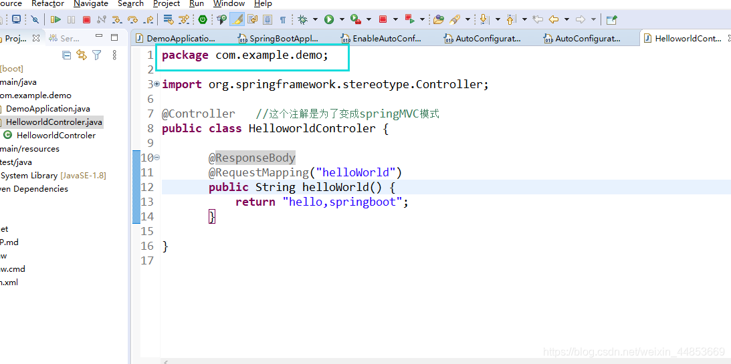731x364 pixels.
Task: Toggle the Pin Editor icon
Action: (612, 19)
